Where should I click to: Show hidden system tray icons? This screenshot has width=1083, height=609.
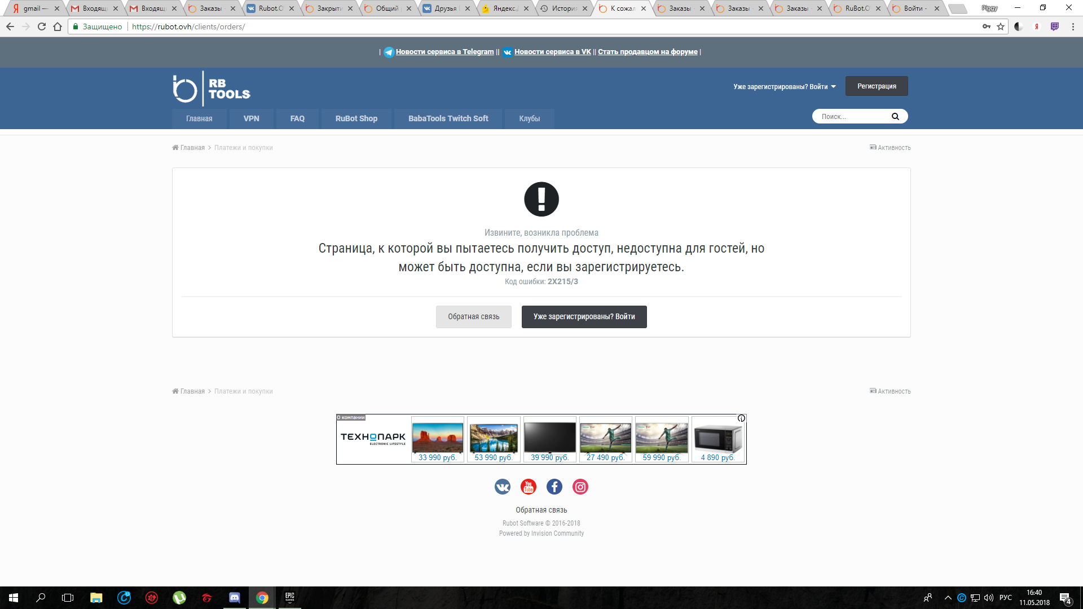coord(948,598)
